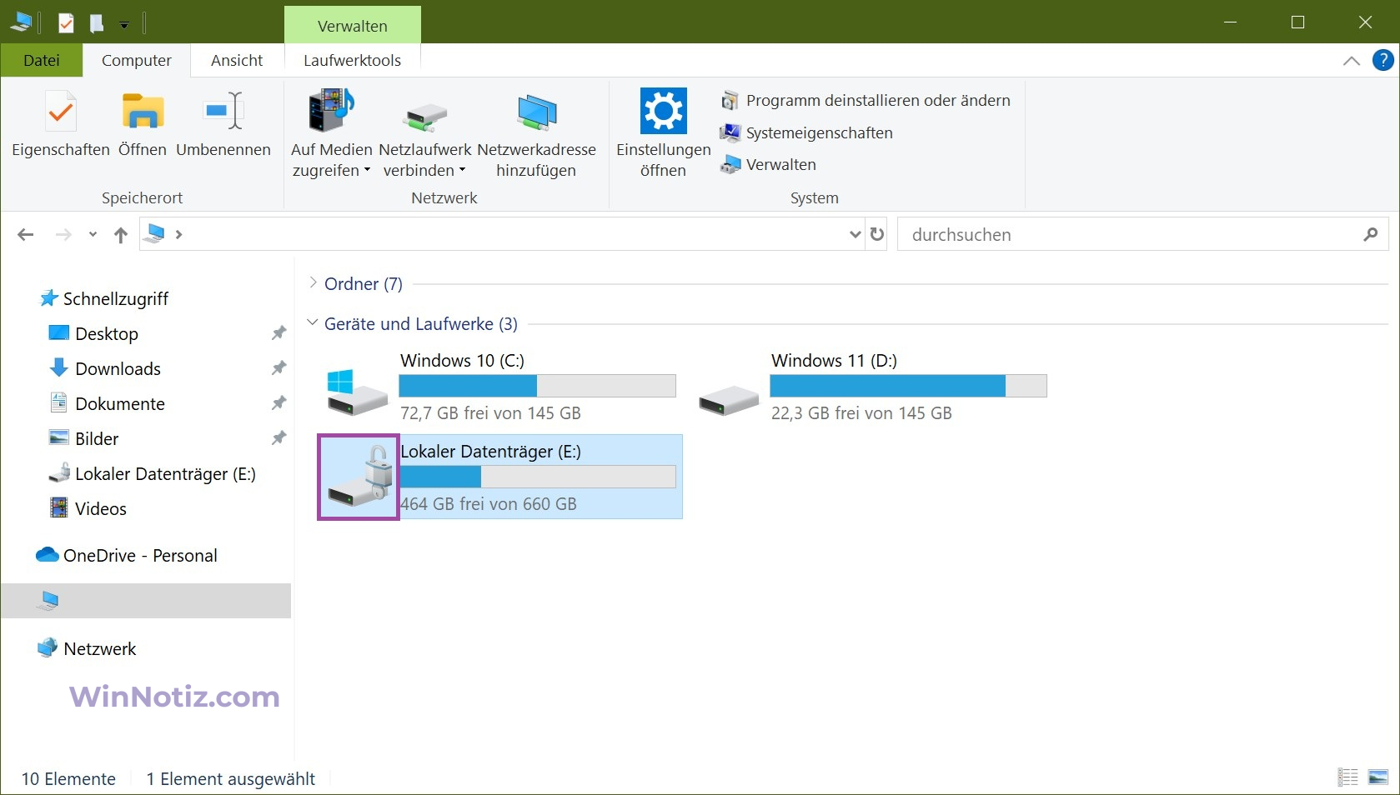
Task: Switch to large icons view in status bar
Action: (1378, 777)
